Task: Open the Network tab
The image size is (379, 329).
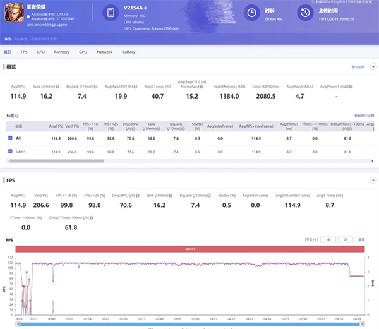Action: (x=104, y=52)
